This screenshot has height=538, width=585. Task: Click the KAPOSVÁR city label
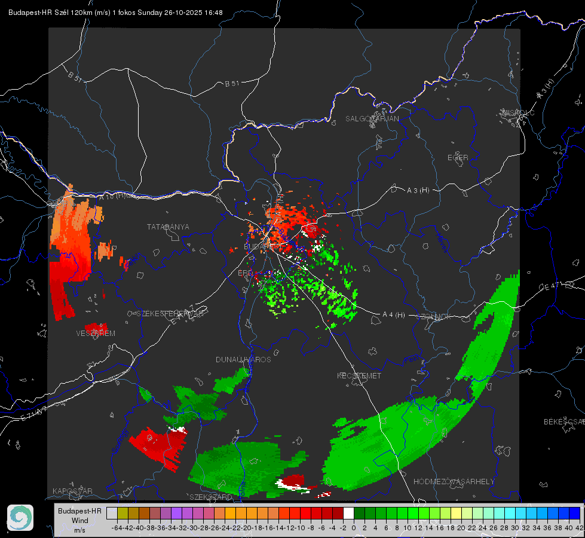(72, 491)
